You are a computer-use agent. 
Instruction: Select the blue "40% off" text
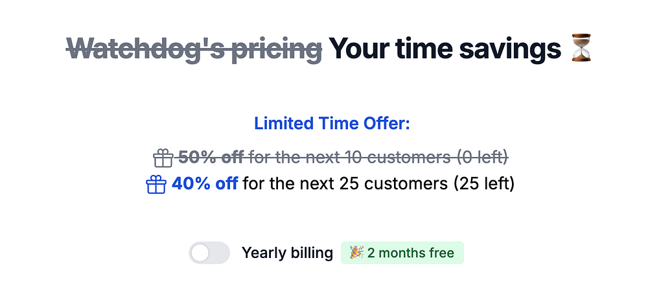(x=205, y=183)
